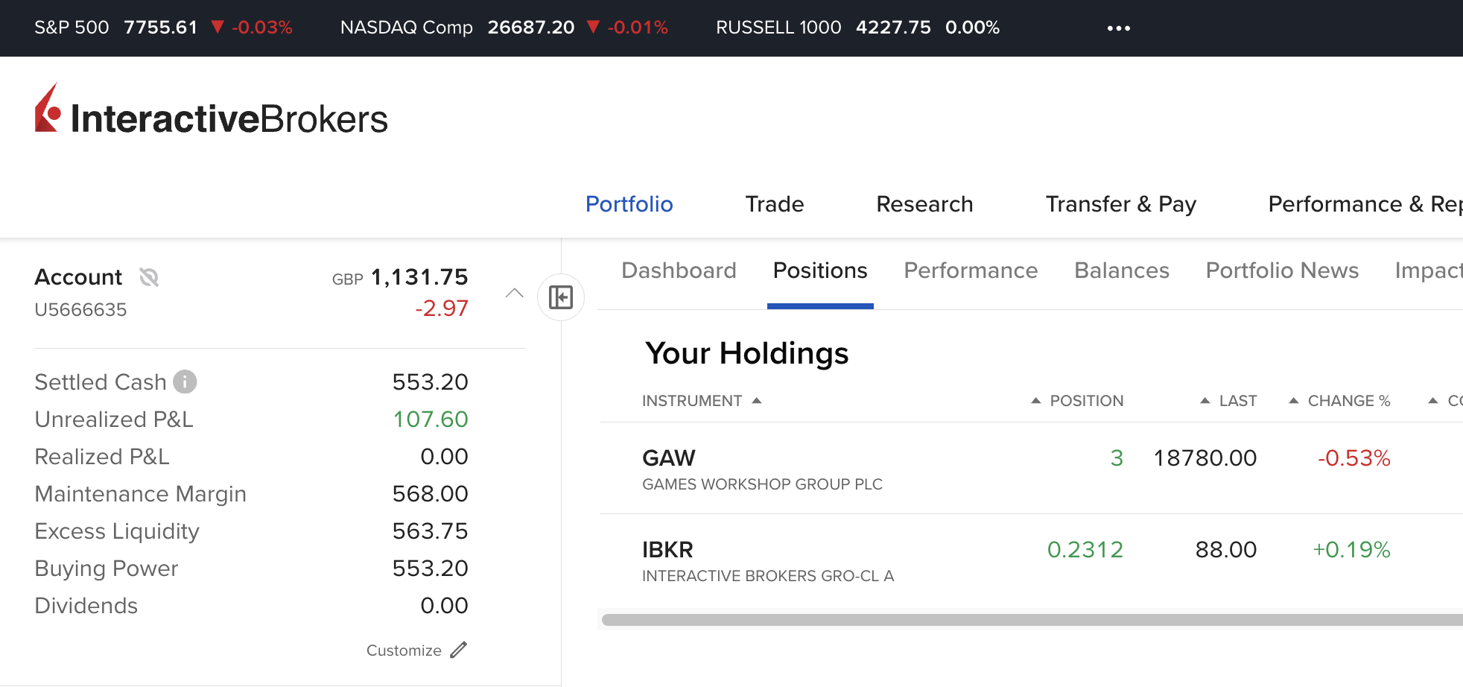
Task: Sort holdings by Change % column
Action: click(1339, 401)
